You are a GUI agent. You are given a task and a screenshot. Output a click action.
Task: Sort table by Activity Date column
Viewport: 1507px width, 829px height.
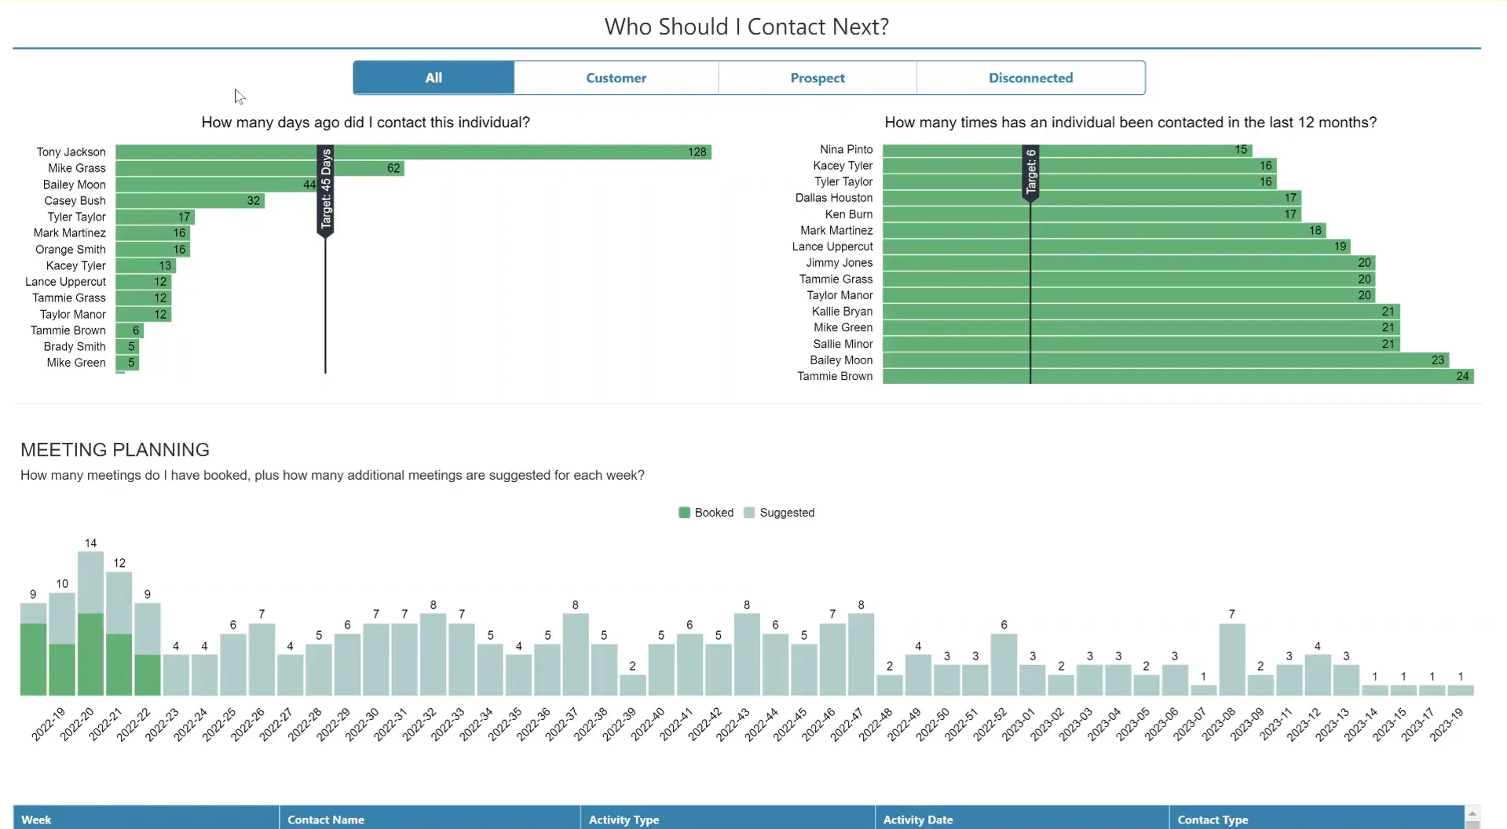917,819
